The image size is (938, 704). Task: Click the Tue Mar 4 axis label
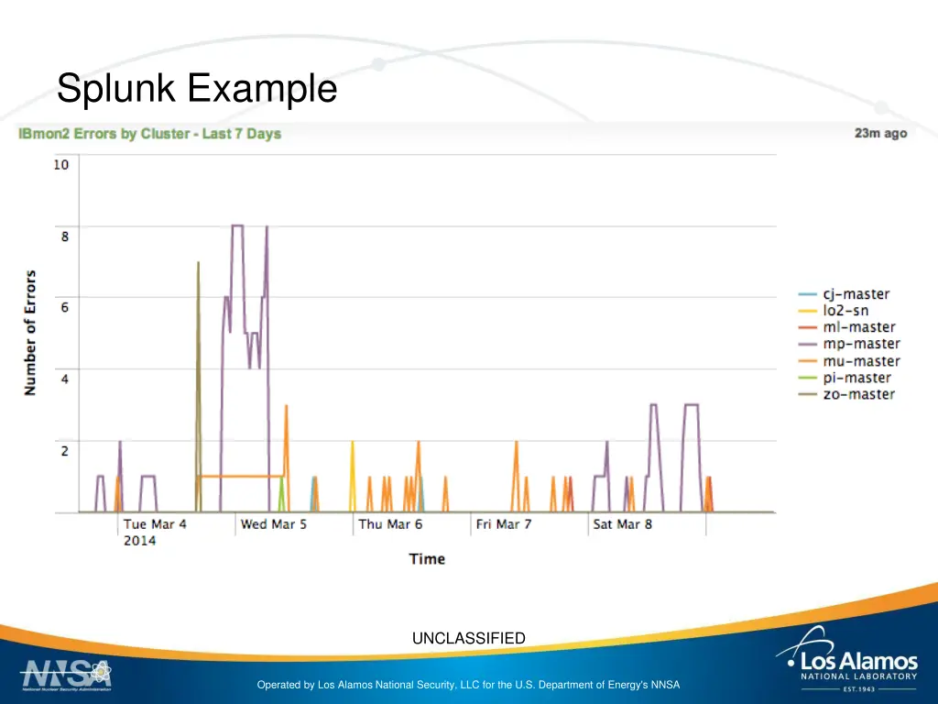[155, 524]
